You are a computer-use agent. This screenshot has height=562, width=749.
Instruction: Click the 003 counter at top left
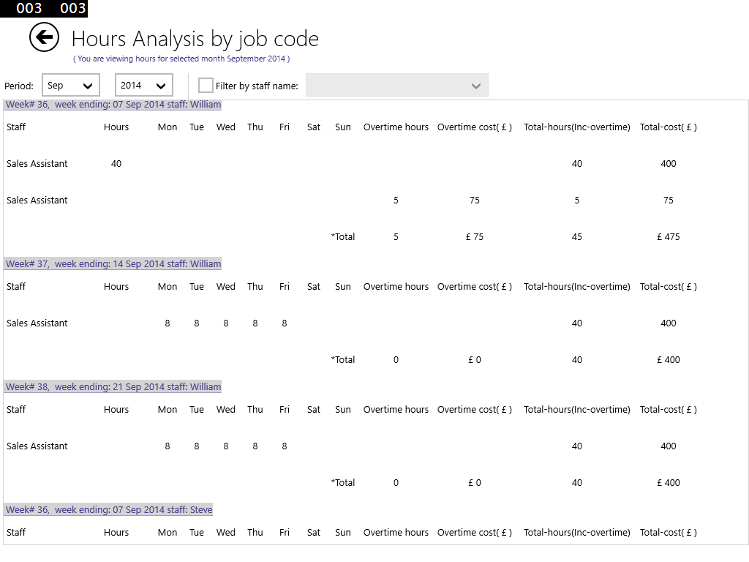(29, 9)
